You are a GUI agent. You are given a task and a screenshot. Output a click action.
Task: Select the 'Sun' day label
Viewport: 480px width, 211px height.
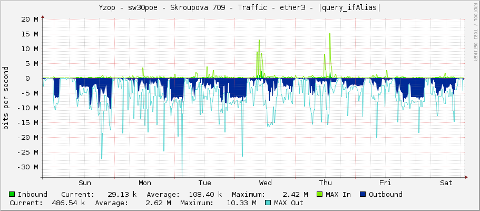click(85, 183)
